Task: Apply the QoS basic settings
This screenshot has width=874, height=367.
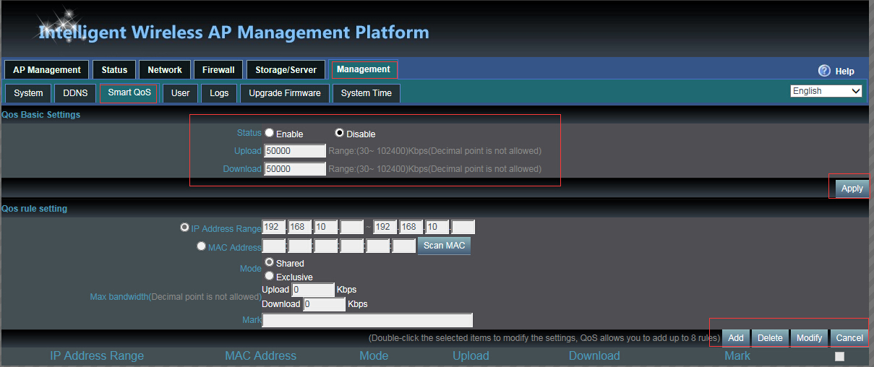Action: tap(852, 188)
